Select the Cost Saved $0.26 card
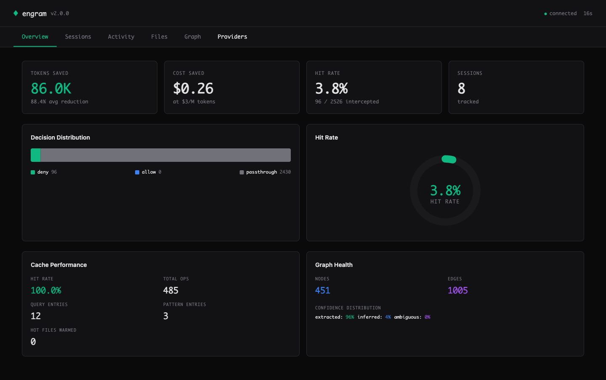The image size is (606, 380). click(231, 87)
